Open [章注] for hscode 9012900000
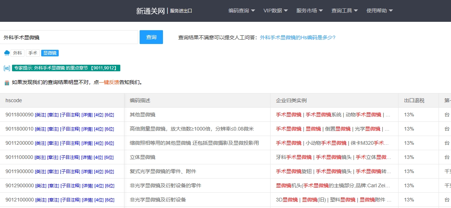Image resolution: width=451 pixels, height=208 pixels. pyautogui.click(x=53, y=186)
